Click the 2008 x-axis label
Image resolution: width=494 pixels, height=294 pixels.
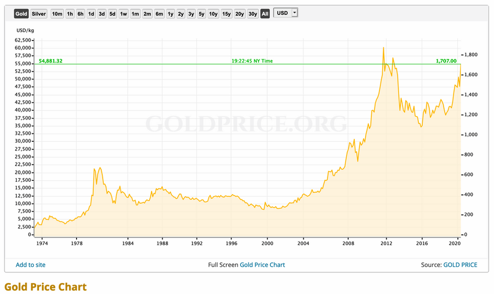pyautogui.click(x=348, y=243)
